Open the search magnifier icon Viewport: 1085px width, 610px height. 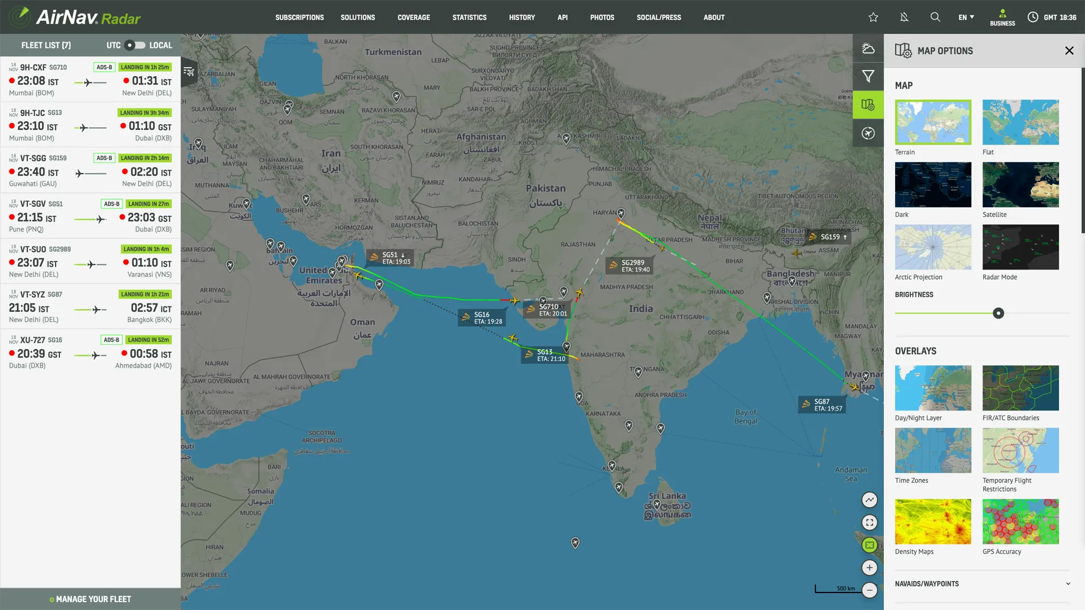click(935, 17)
